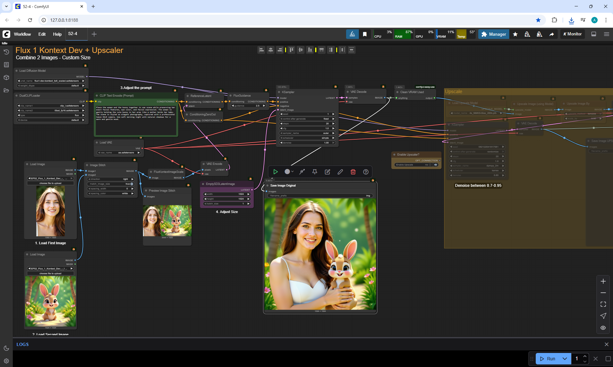Open the model library cube icon

click(6, 77)
